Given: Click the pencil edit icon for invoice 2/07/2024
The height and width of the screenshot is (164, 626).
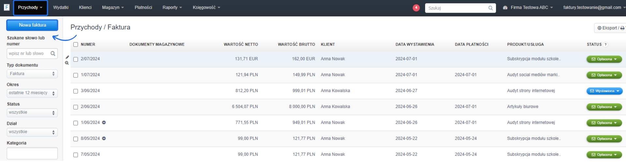Looking at the screenshot, I should click(67, 57).
